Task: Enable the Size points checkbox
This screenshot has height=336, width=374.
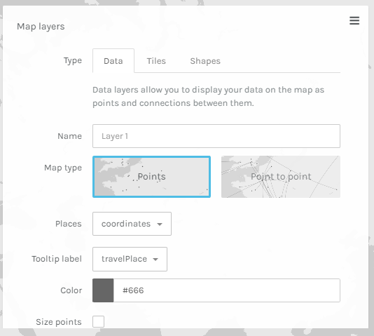Action: [99, 321]
